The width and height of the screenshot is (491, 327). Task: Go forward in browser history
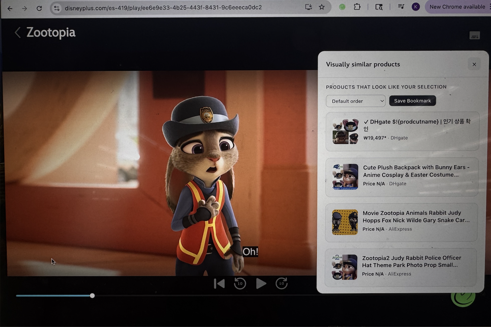[25, 8]
